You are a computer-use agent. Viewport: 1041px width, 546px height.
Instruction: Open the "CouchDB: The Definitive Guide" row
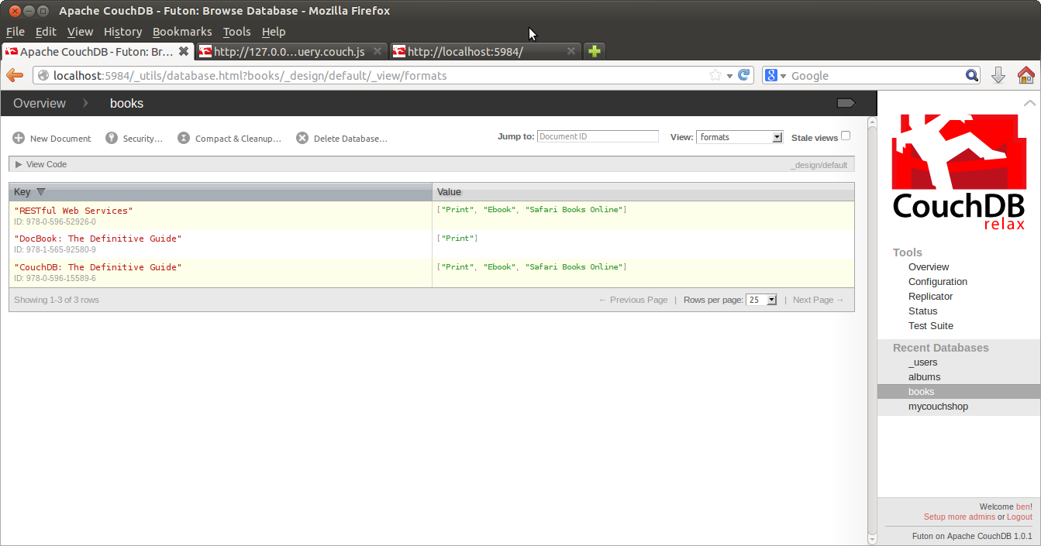(x=432, y=273)
